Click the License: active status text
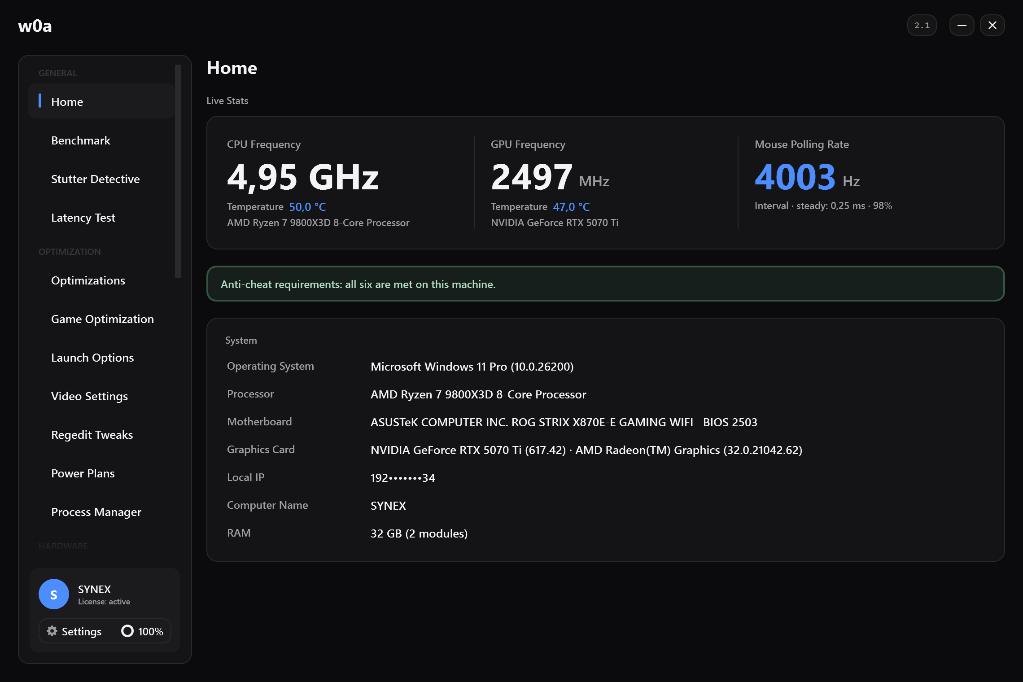The height and width of the screenshot is (682, 1023). pos(104,602)
